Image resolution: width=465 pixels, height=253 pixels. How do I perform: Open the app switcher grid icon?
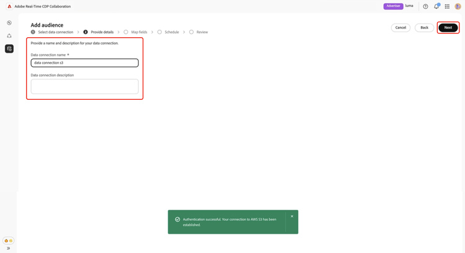(x=447, y=7)
